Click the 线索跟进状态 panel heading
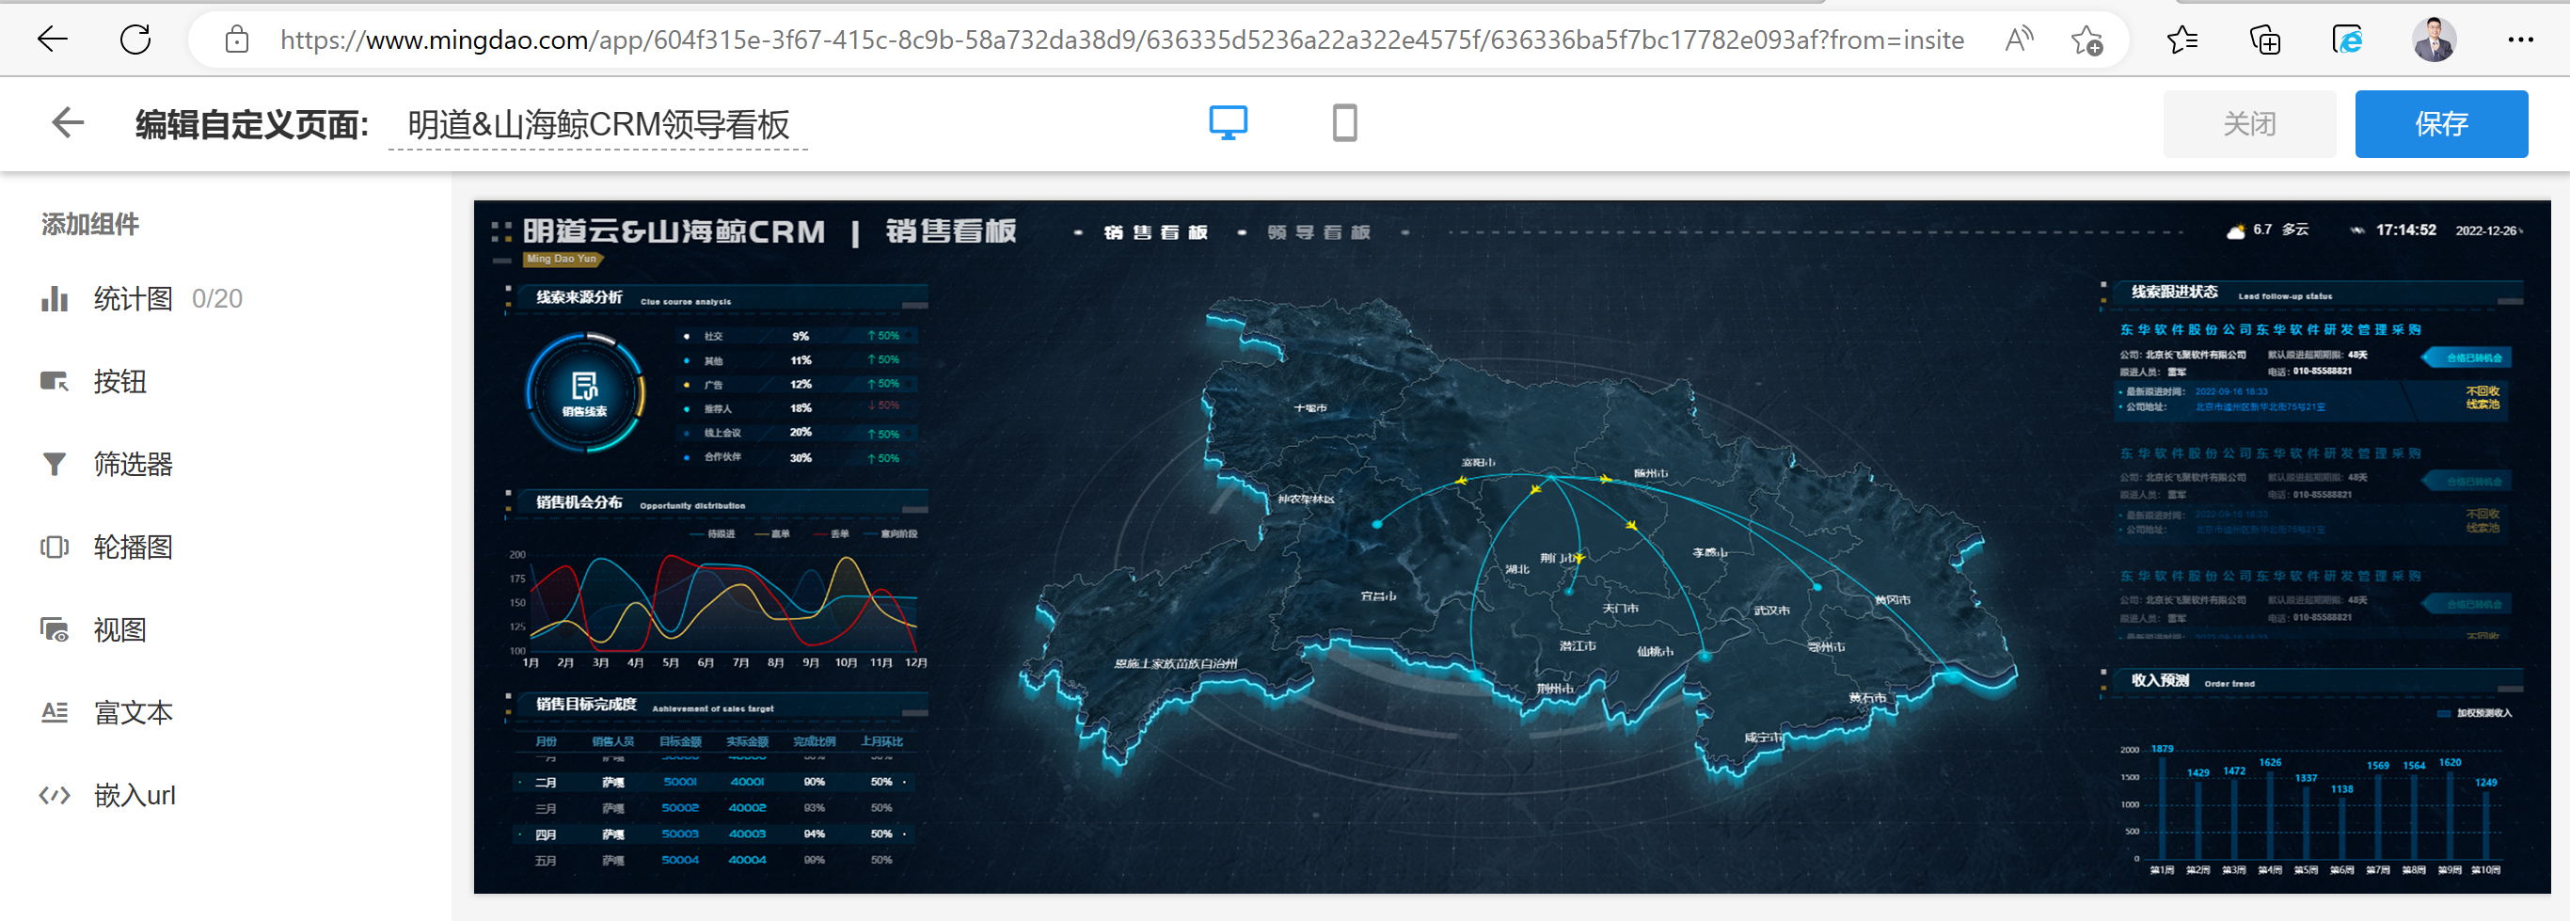 point(2174,292)
